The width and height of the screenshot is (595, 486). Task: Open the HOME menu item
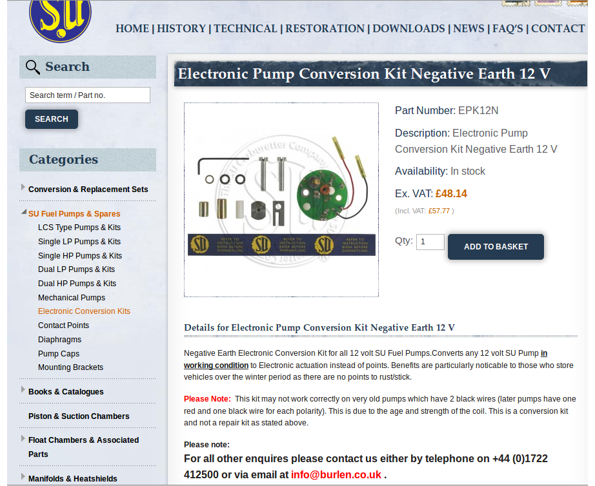point(132,29)
